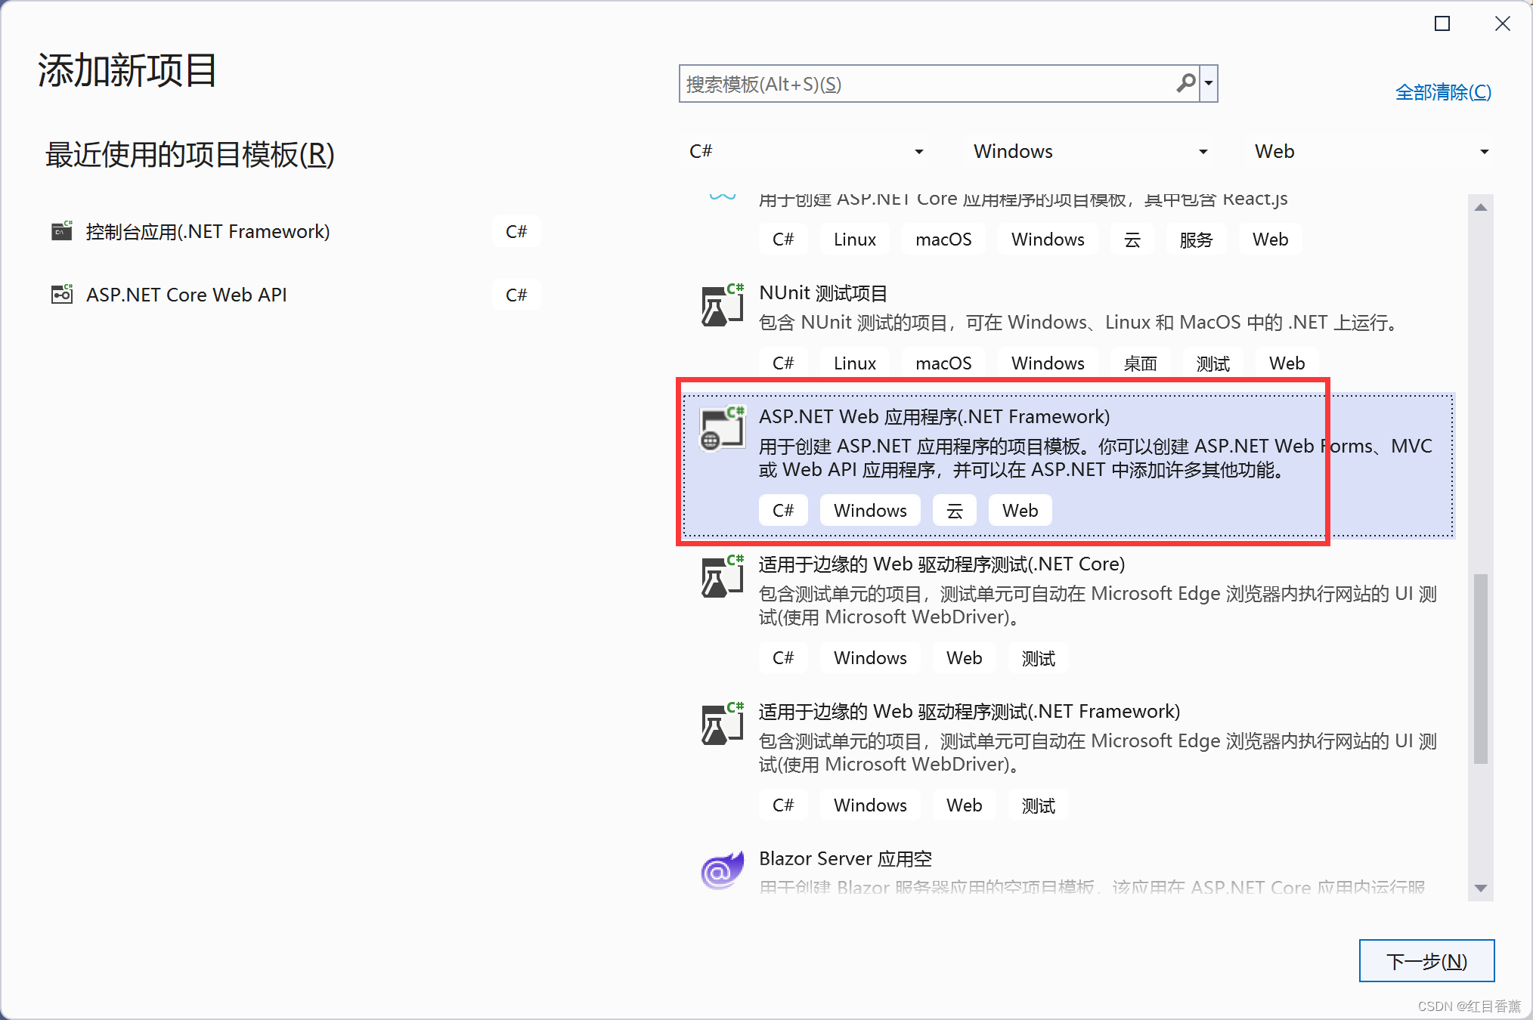Click the NUnit test project icon
The width and height of the screenshot is (1533, 1020).
point(722,306)
